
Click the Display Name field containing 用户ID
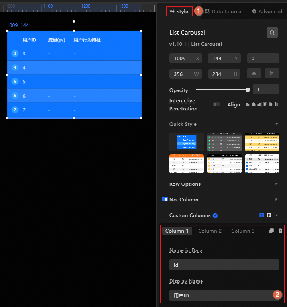click(x=224, y=295)
